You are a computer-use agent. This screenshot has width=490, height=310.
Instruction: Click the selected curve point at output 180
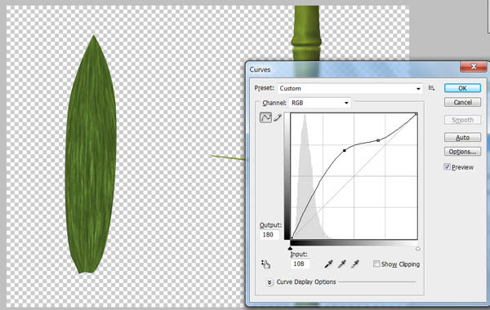(345, 150)
